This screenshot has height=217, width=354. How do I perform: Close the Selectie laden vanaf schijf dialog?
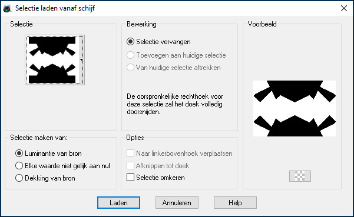coord(344,8)
